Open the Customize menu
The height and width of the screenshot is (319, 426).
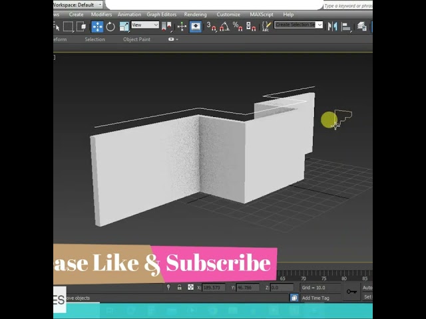228,15
